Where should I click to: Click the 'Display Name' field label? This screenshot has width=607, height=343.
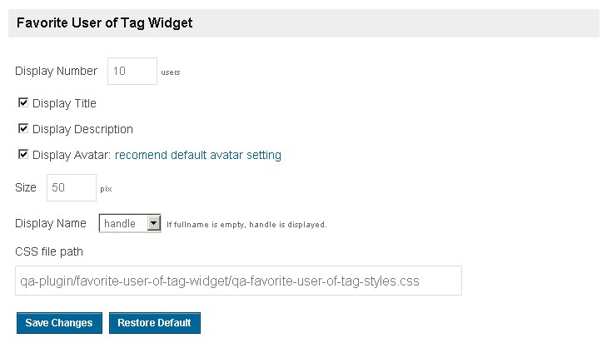tap(51, 223)
